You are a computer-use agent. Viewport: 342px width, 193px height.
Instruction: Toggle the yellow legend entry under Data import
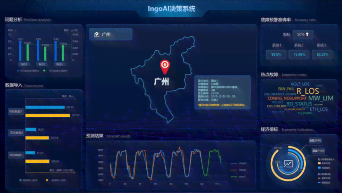click(56, 180)
